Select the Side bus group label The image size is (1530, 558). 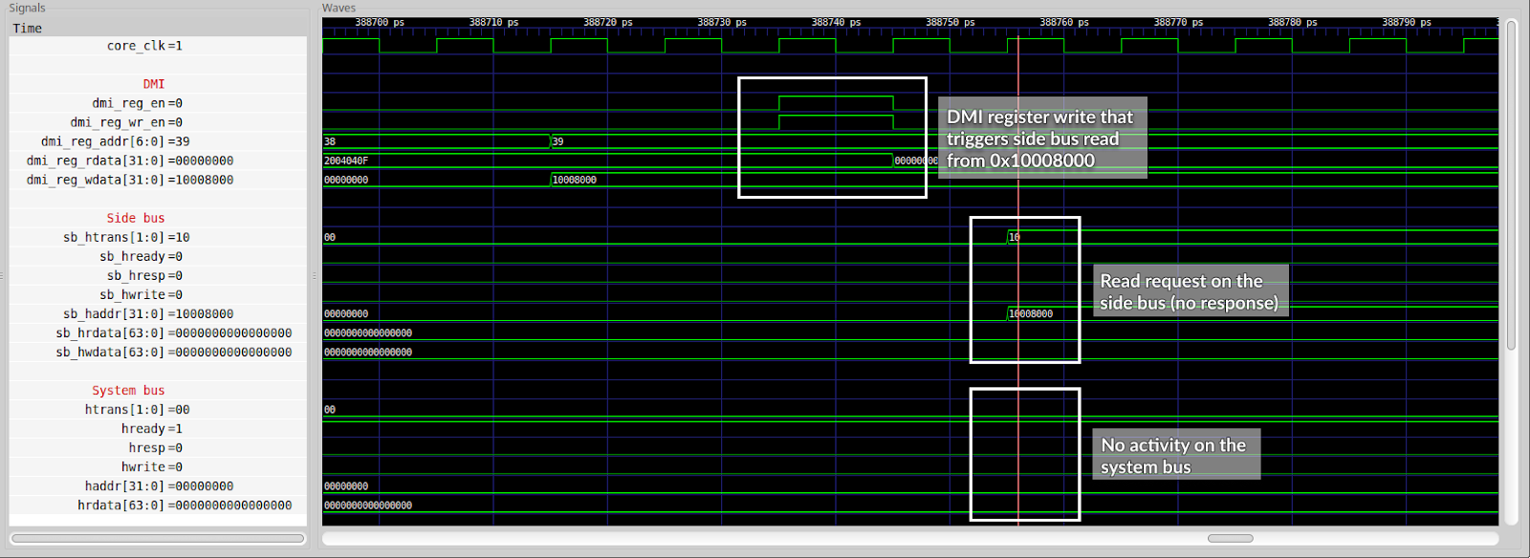pyautogui.click(x=136, y=218)
